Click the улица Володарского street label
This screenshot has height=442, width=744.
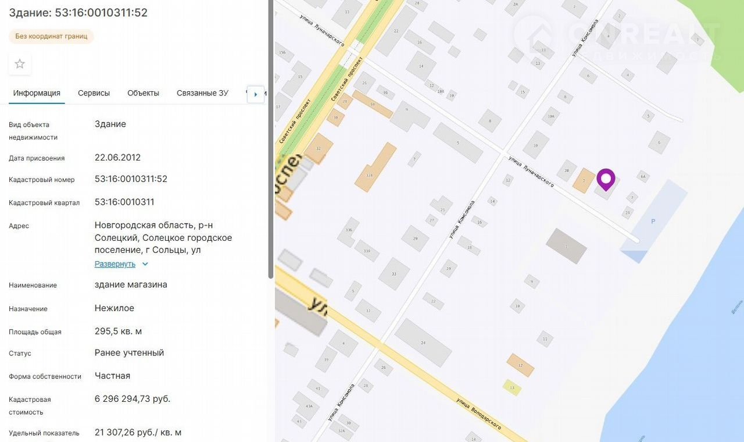point(479,414)
